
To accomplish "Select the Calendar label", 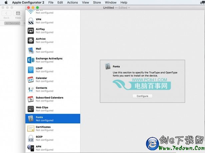I will 41,78.
